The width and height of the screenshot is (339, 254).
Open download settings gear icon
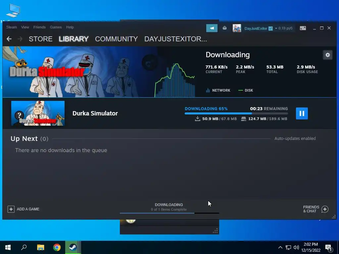coord(327,55)
